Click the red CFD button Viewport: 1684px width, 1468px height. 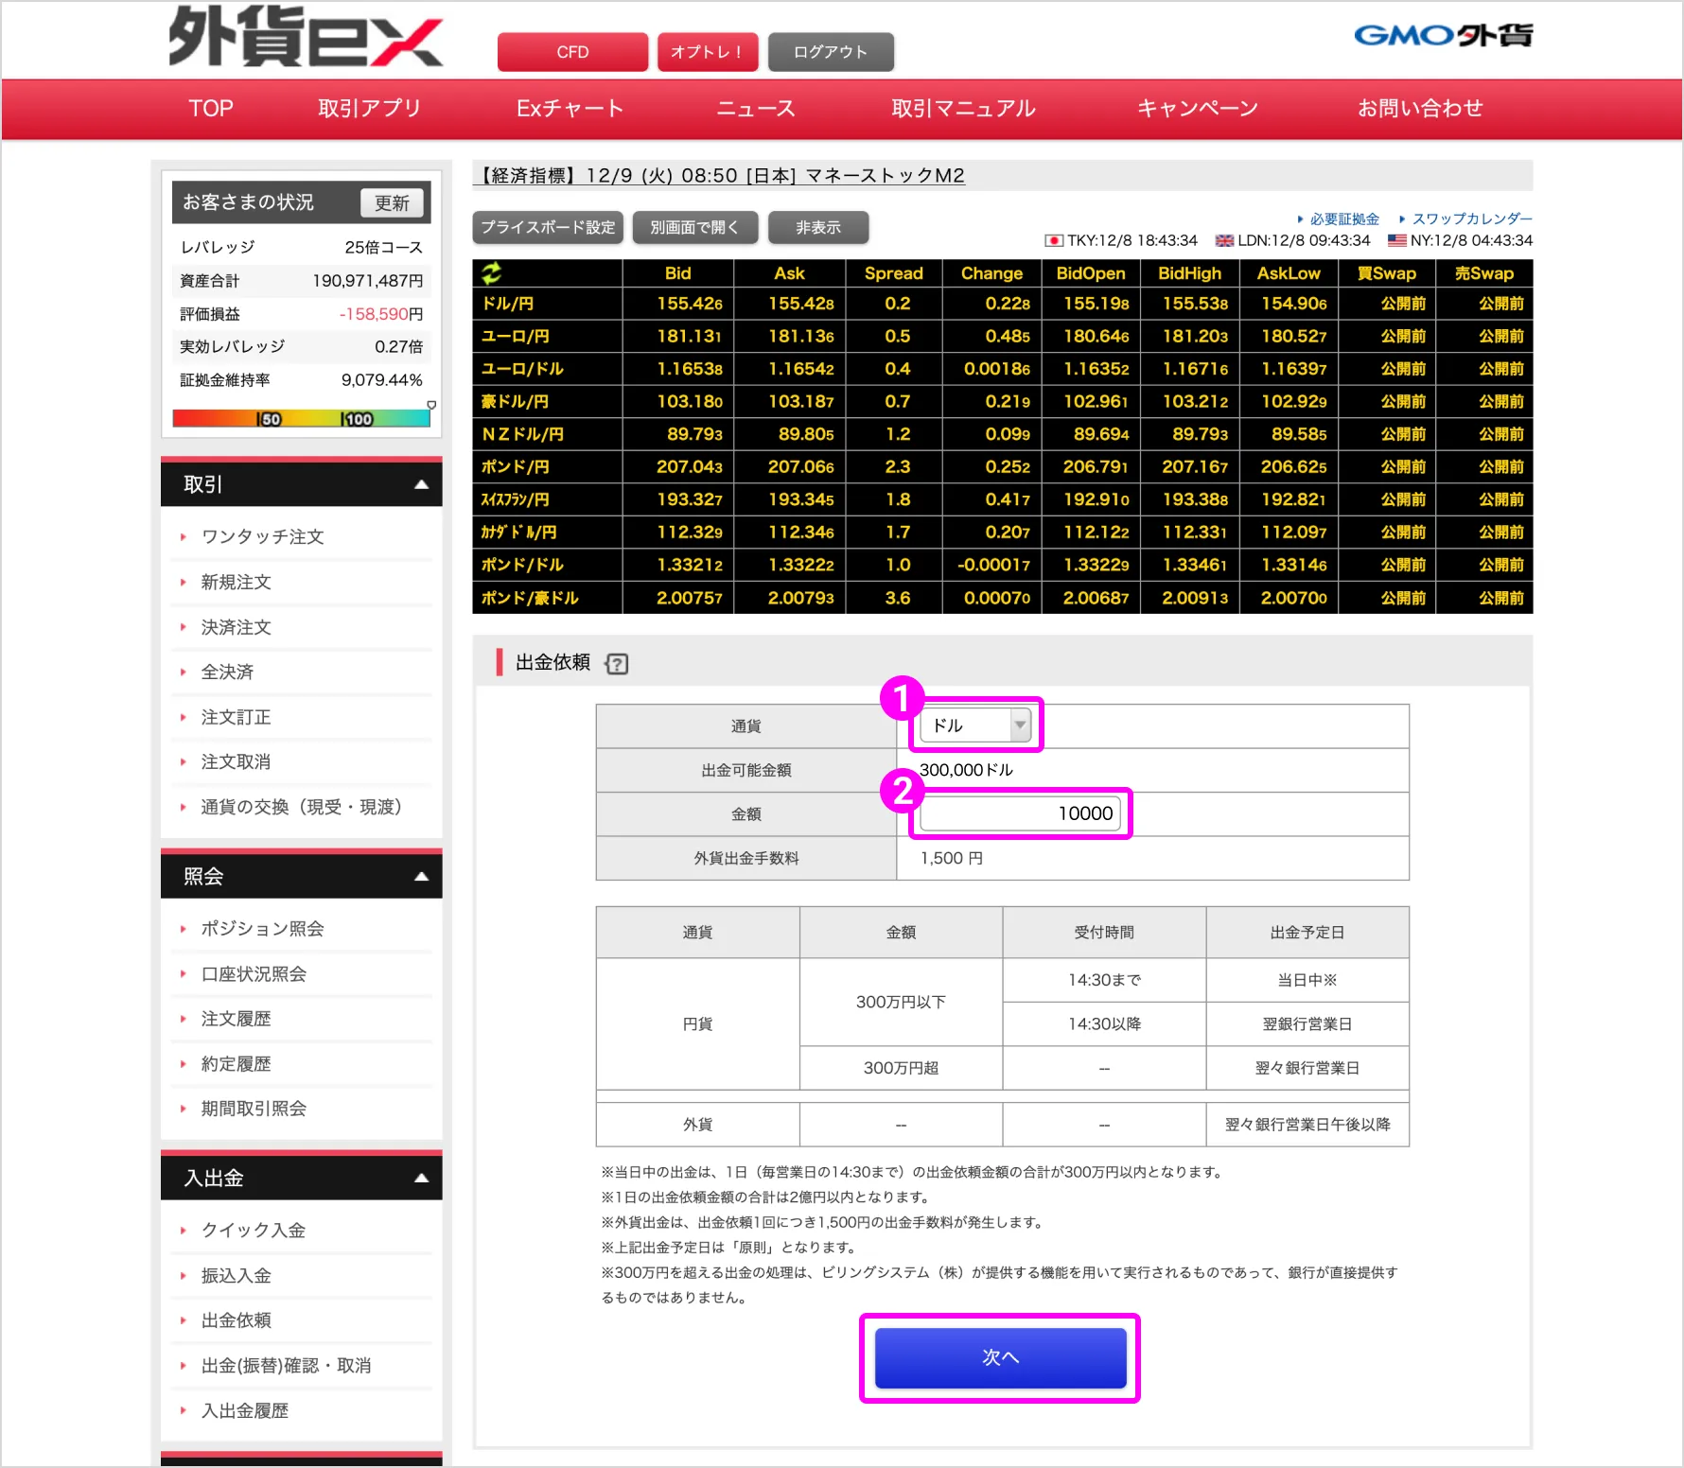572,52
